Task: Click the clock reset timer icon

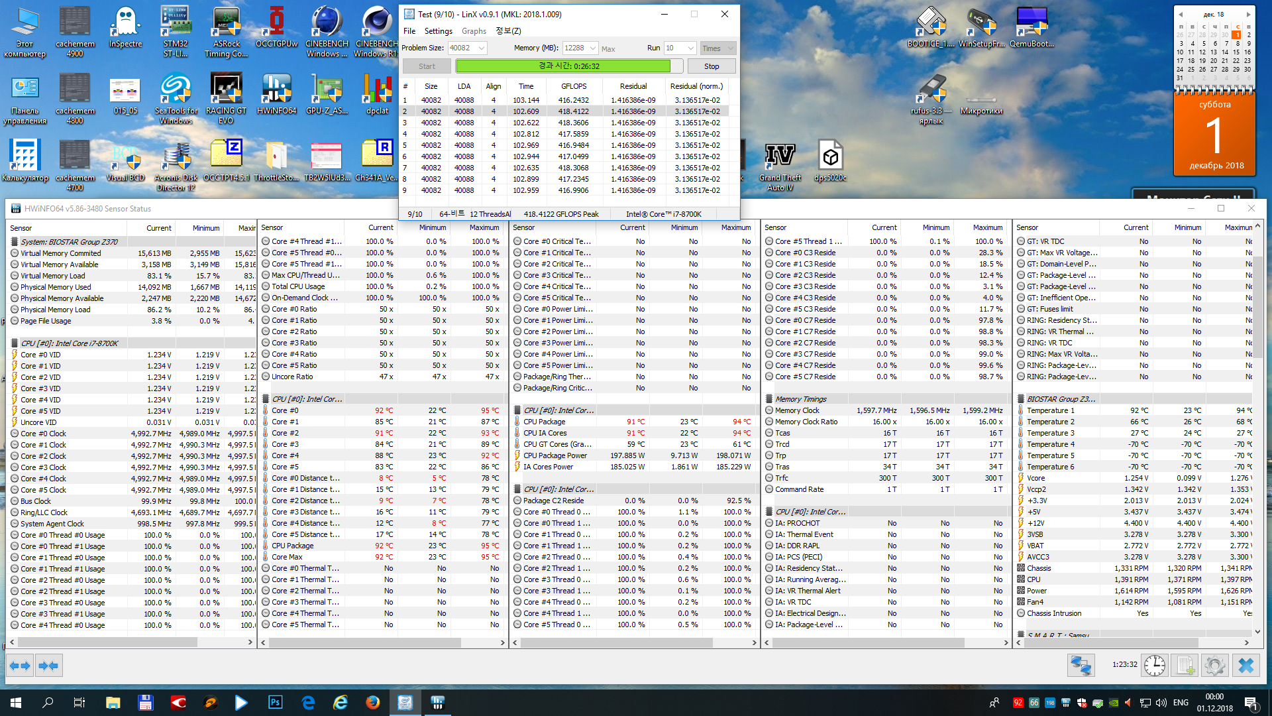Action: 1154,665
